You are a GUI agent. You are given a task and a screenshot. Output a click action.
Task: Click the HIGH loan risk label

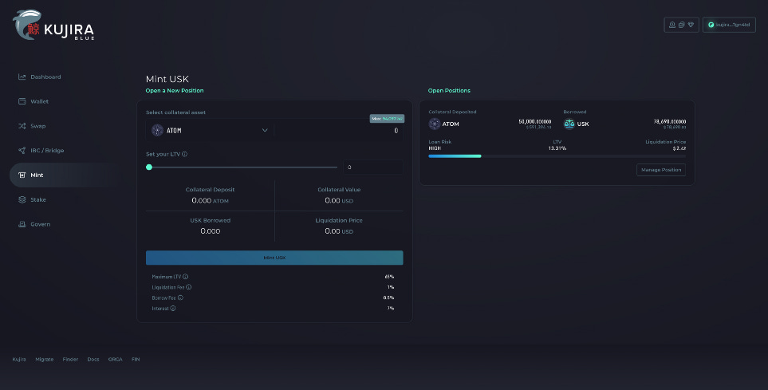(x=435, y=148)
